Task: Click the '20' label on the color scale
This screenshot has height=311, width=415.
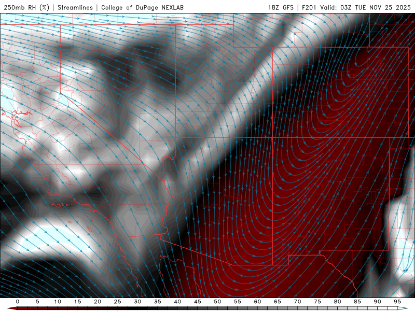Action: (x=98, y=302)
